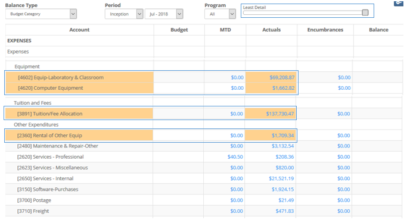The image size is (407, 220).
Task: Open MTD $0.00 for Services - Internal
Action: [237, 178]
